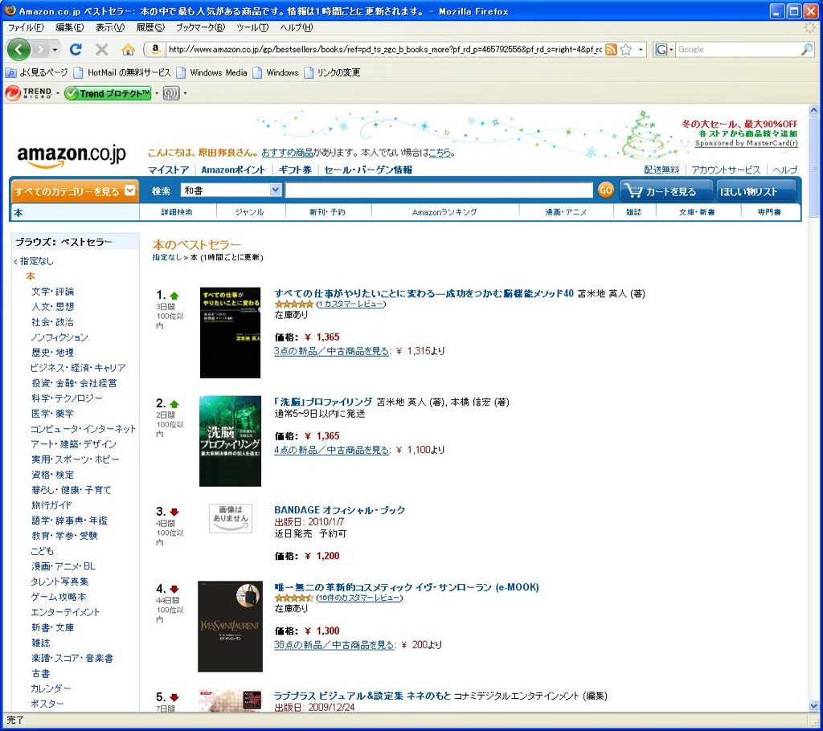The height and width of the screenshot is (731, 823).
Task: Open the ツール menu
Action: [252, 27]
